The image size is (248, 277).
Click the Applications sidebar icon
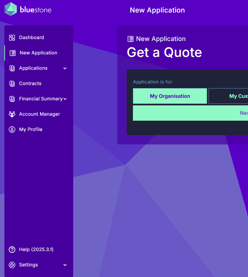(12, 68)
